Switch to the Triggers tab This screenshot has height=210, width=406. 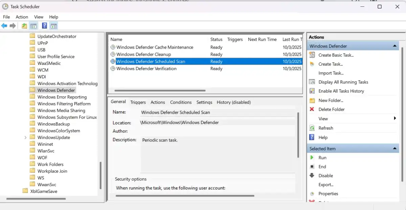[138, 102]
